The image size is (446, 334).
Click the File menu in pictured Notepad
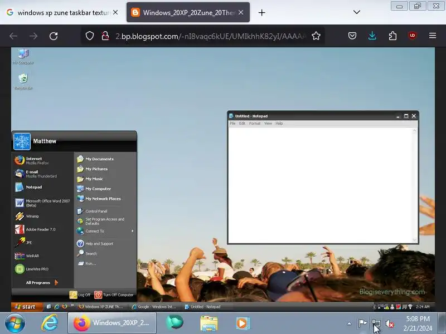click(x=232, y=124)
